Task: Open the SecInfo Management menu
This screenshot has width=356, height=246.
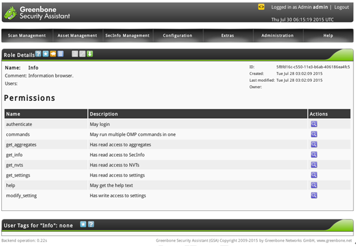Action: pos(127,36)
